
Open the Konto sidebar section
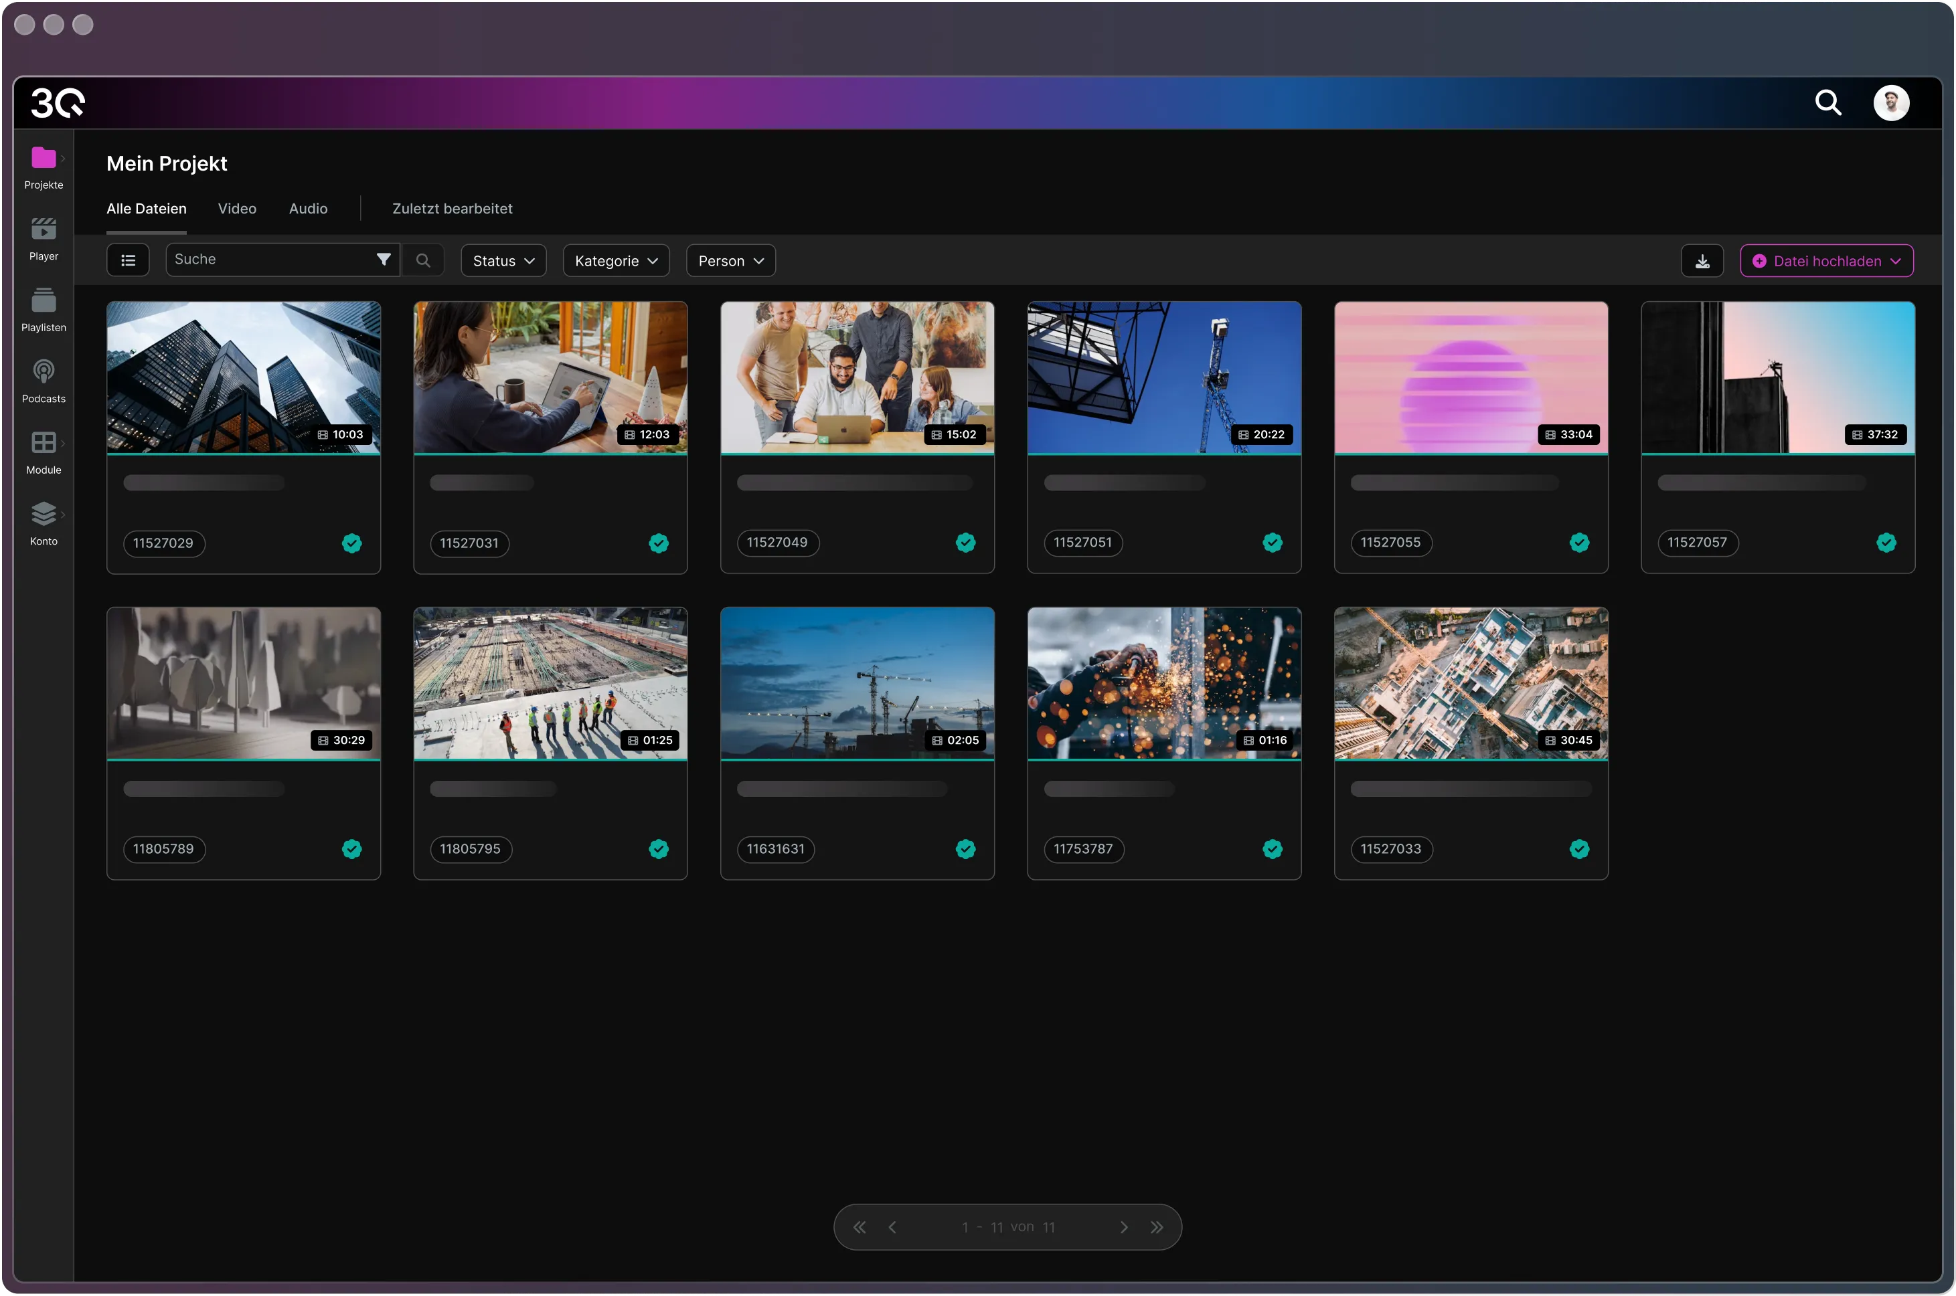click(x=44, y=524)
